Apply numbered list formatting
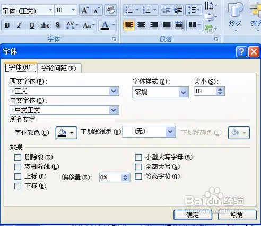Screen dimensions: 261x226 pos(146,10)
